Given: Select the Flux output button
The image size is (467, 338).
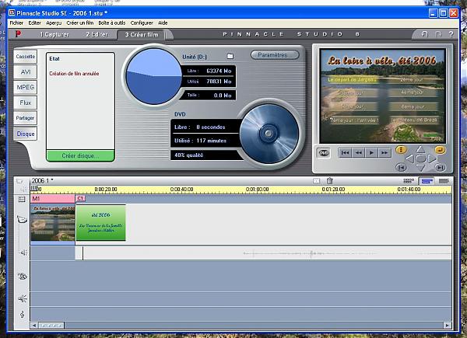Looking at the screenshot, I should coord(26,103).
